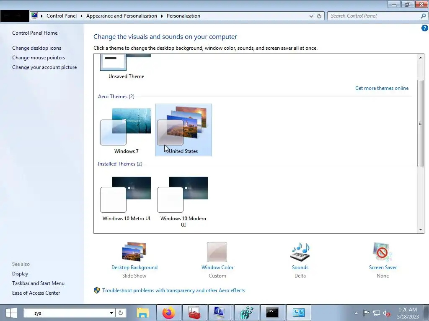Open the clock showing 1:26 AM

click(408, 313)
